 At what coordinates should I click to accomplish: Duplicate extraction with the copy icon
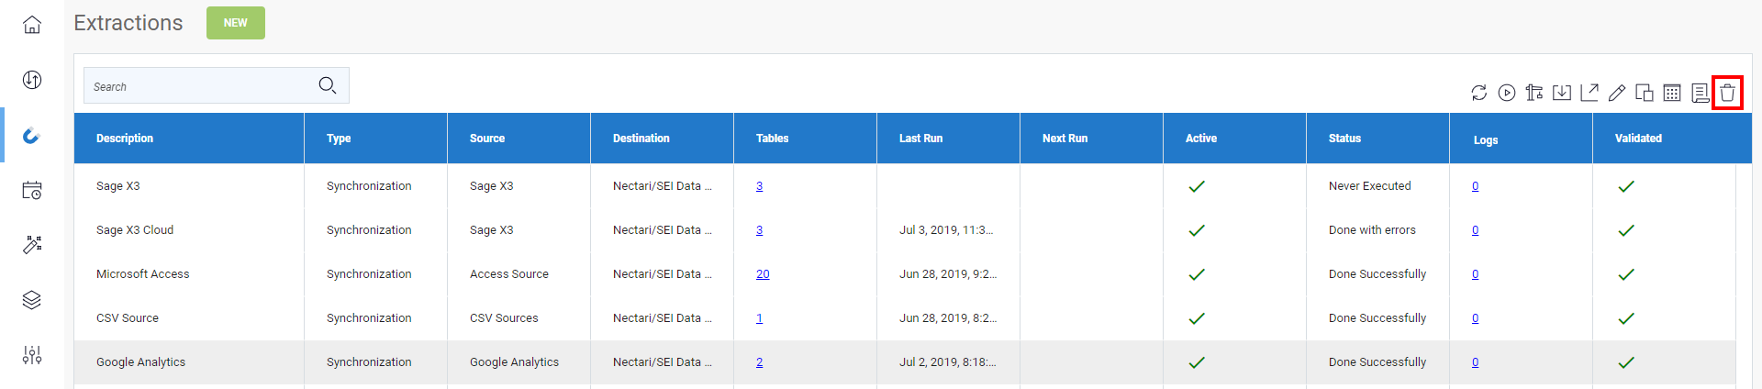pyautogui.click(x=1645, y=93)
